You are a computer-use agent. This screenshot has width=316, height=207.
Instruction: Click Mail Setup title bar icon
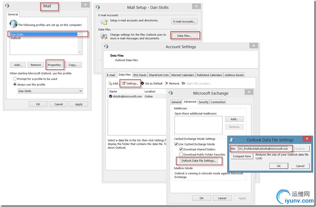(98, 7)
